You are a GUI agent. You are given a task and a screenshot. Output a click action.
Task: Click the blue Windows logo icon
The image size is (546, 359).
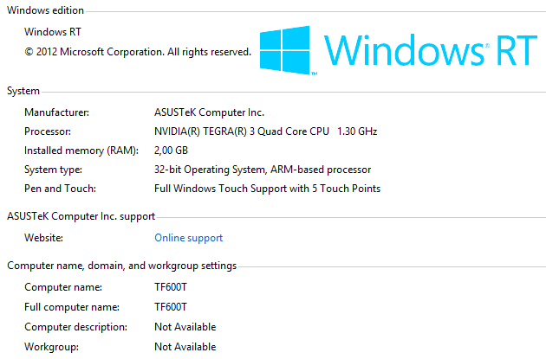pos(288,50)
